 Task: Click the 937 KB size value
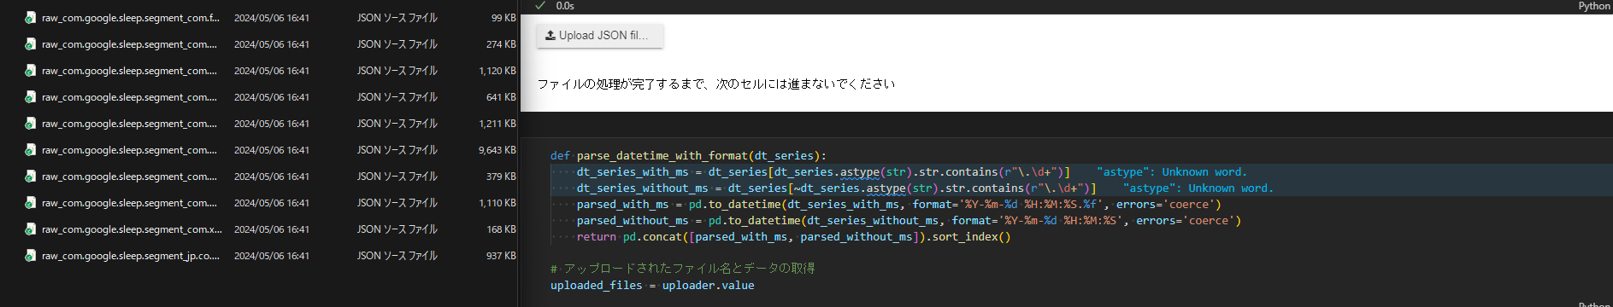(x=501, y=256)
